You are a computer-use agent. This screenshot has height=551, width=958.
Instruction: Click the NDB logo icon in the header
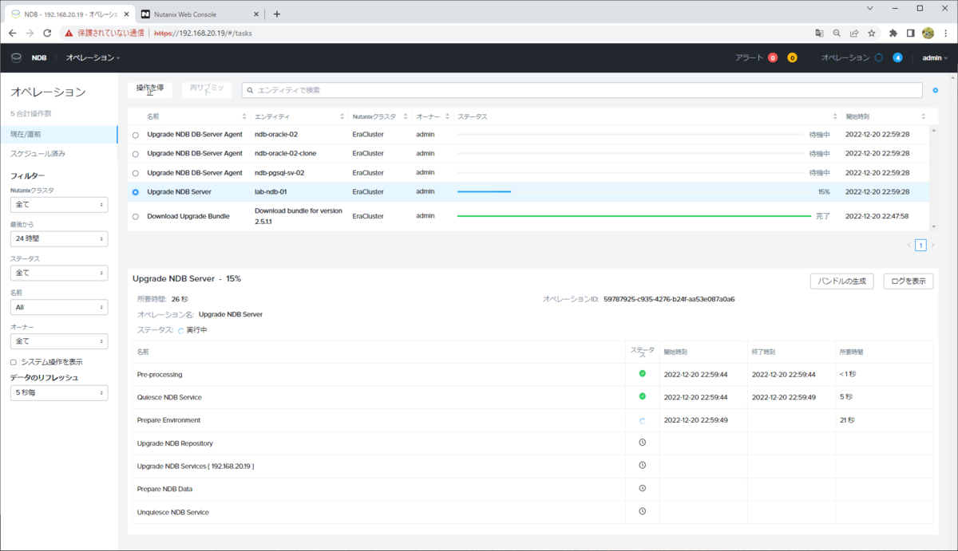point(16,57)
